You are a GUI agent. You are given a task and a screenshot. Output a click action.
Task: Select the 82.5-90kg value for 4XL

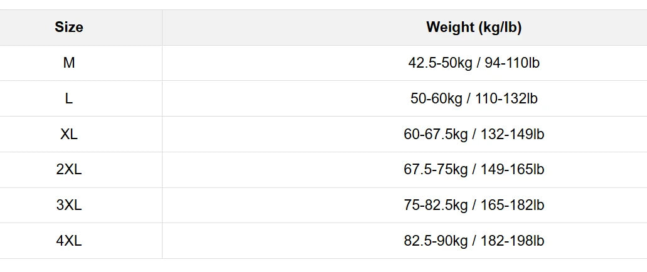pos(436,242)
